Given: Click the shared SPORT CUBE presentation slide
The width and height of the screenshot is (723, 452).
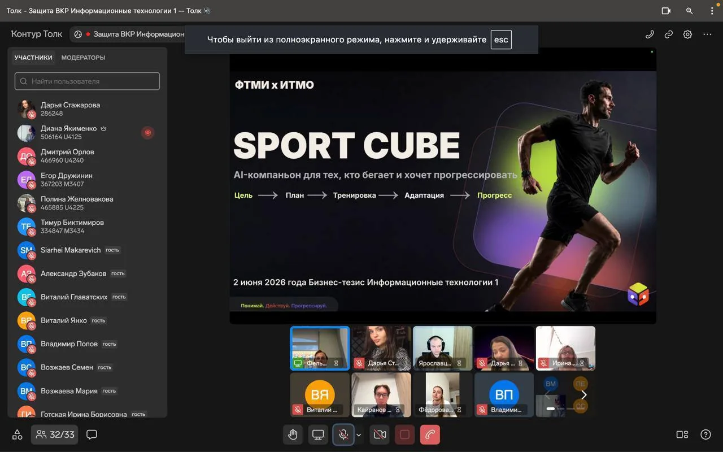Looking at the screenshot, I should click(443, 191).
